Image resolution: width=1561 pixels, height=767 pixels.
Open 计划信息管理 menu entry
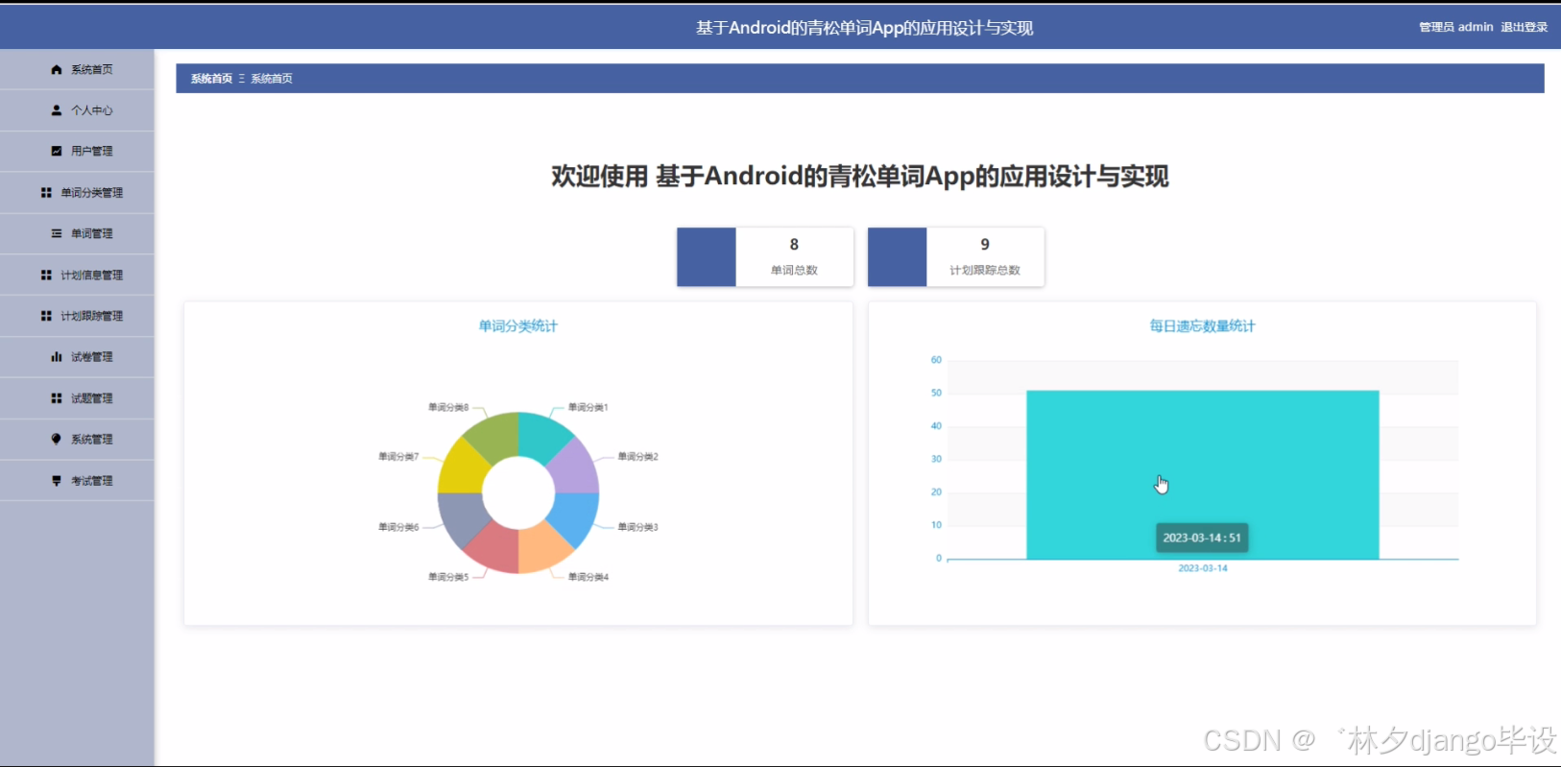(77, 275)
